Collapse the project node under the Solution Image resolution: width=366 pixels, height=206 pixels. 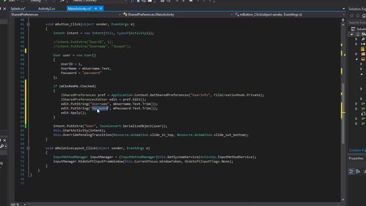click(352, 34)
